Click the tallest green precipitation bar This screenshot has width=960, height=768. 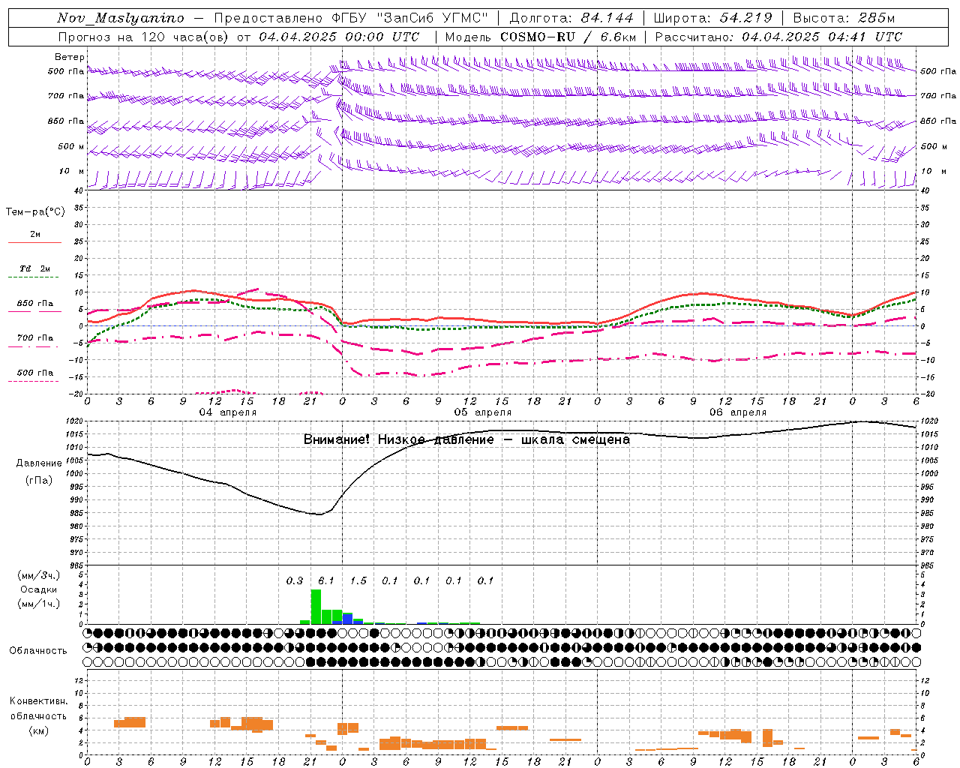tap(316, 607)
